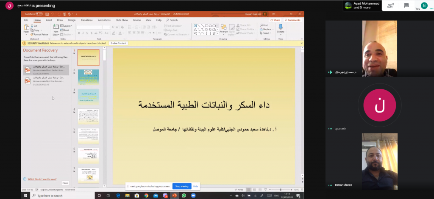Open the Transitions ribbon tab
The width and height of the screenshot is (434, 199).
(x=86, y=20)
